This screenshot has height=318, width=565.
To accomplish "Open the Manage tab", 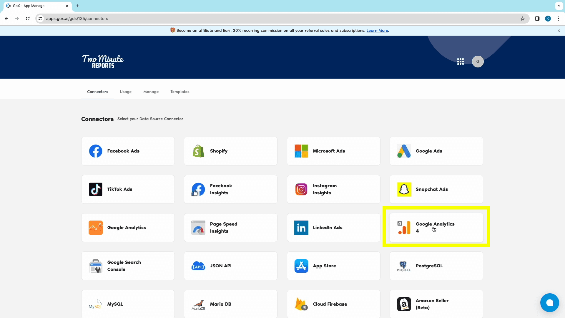I will click(x=151, y=92).
